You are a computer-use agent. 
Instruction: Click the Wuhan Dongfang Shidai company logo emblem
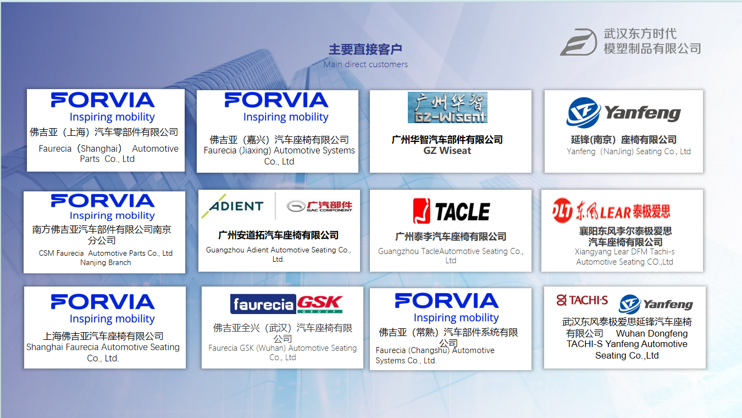(578, 42)
